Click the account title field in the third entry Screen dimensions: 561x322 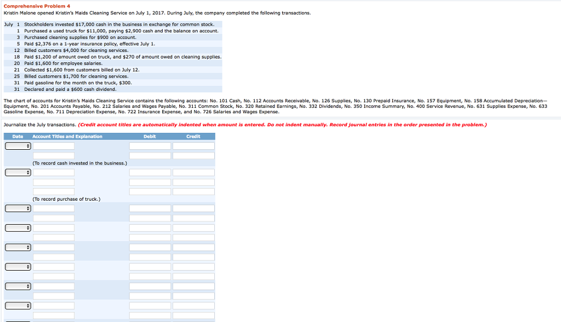pyautogui.click(x=54, y=208)
